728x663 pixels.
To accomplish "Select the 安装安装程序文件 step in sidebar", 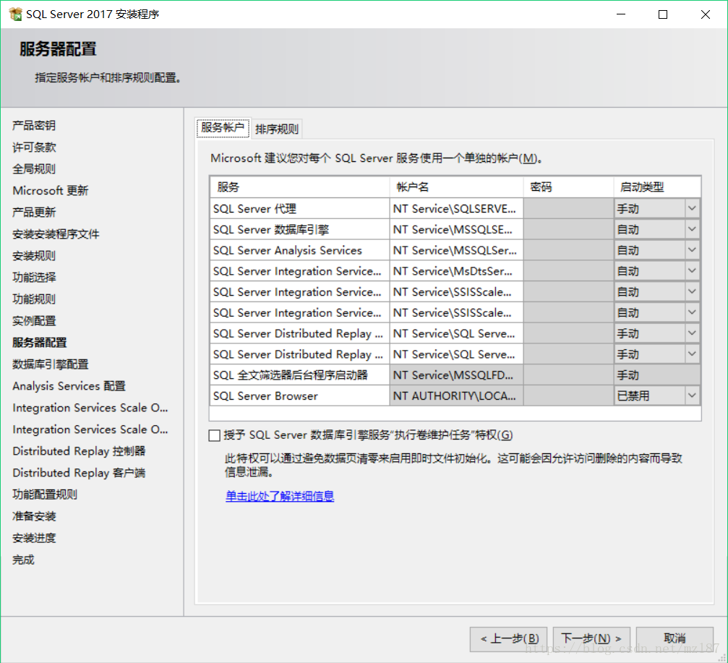I will click(x=56, y=234).
